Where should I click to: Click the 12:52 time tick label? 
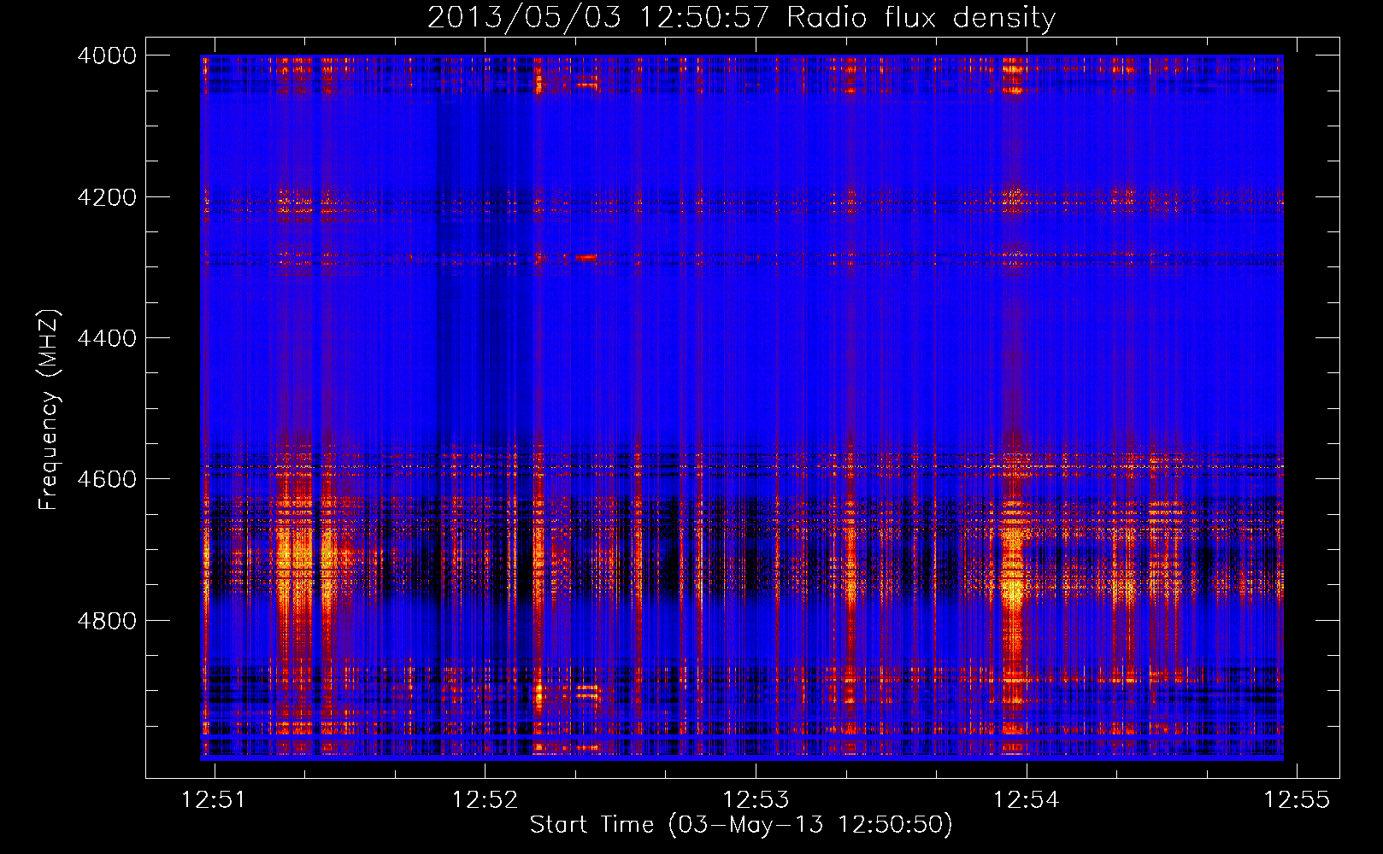(485, 800)
